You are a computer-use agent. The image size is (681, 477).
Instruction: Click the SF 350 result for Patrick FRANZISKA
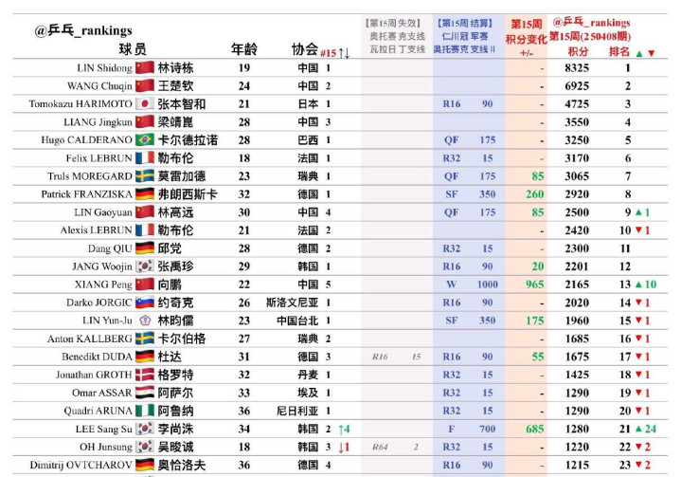pos(471,194)
